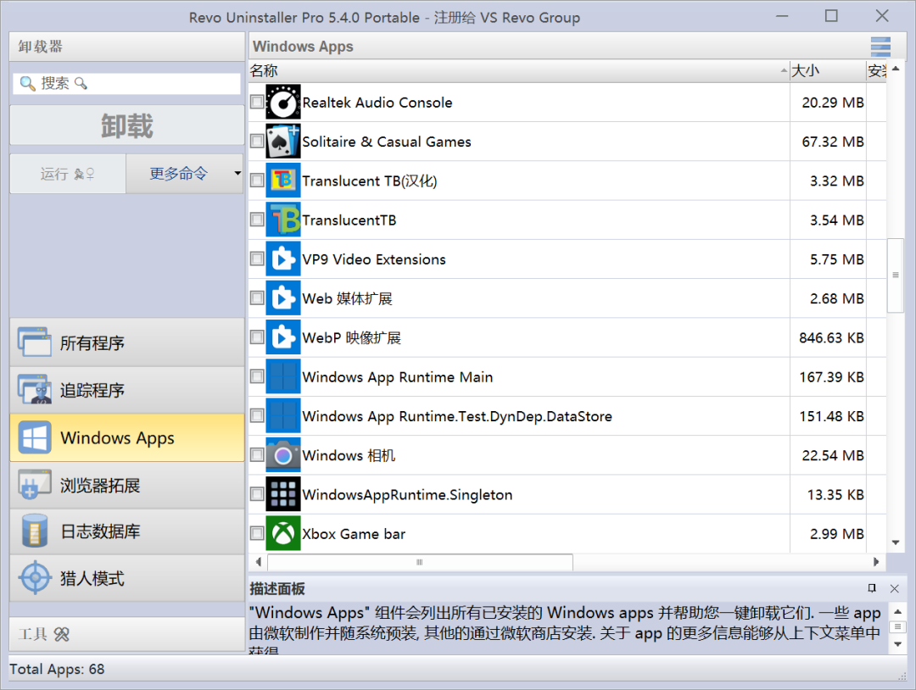Click the 日志数据库 database icon
The height and width of the screenshot is (690, 916).
[35, 531]
